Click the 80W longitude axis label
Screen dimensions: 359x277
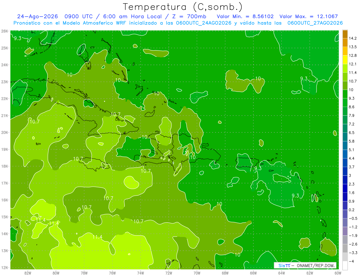[x=56, y=273]
